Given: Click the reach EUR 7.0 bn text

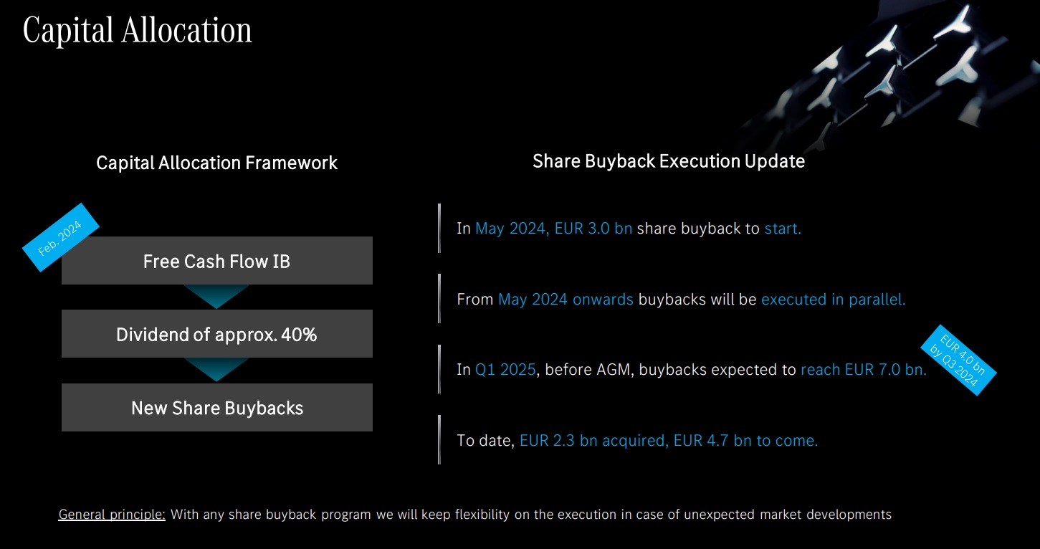Looking at the screenshot, I should click(x=863, y=370).
